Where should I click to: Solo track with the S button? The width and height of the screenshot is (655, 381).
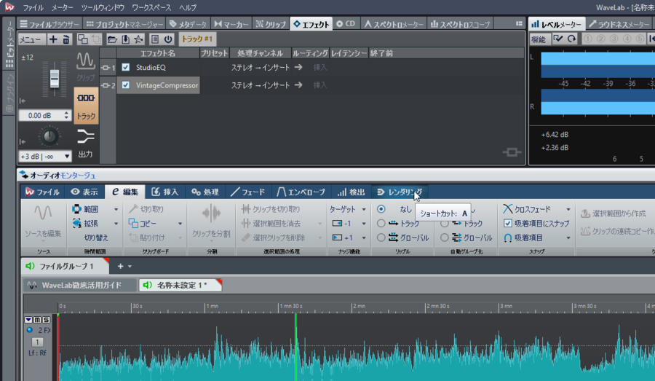46,320
